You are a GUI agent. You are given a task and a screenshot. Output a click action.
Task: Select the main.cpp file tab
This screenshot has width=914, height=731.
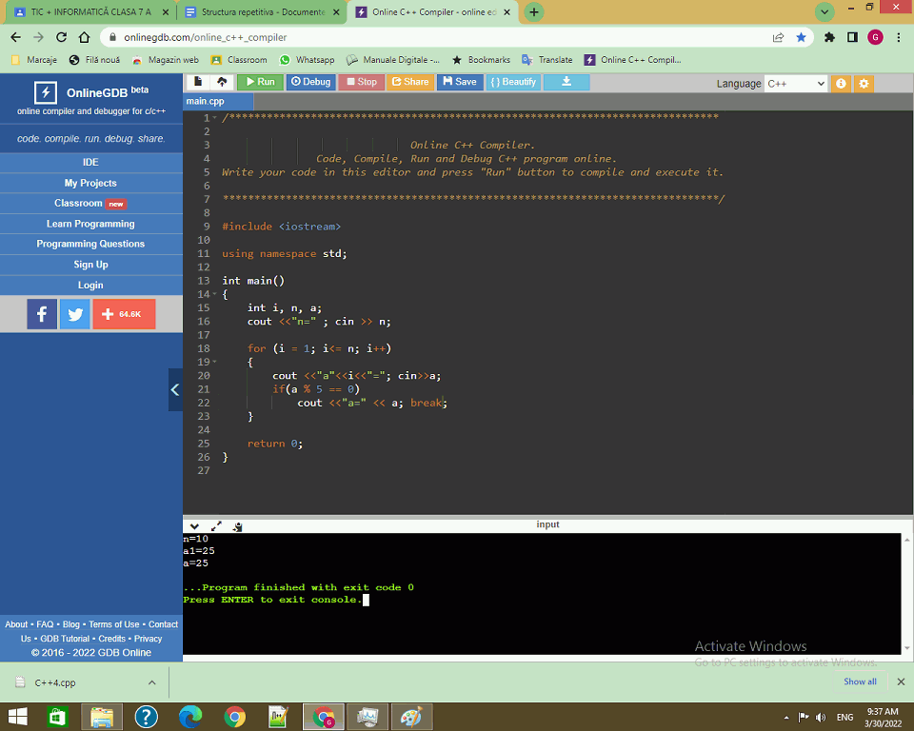[x=206, y=101]
